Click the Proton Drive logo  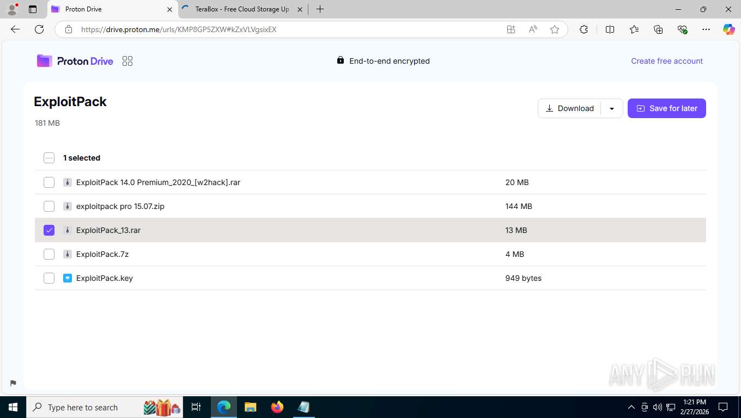[75, 61]
